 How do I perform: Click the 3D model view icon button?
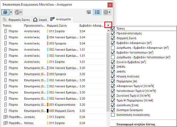(5, 12)
